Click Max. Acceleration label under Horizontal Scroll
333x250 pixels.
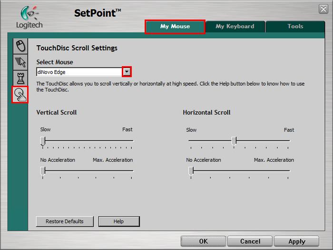pyautogui.click(x=274, y=160)
